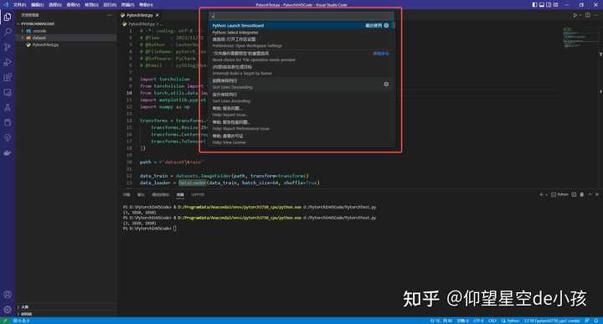Switch to the Output panel tab
This screenshot has width=603, height=324.
point(141,195)
